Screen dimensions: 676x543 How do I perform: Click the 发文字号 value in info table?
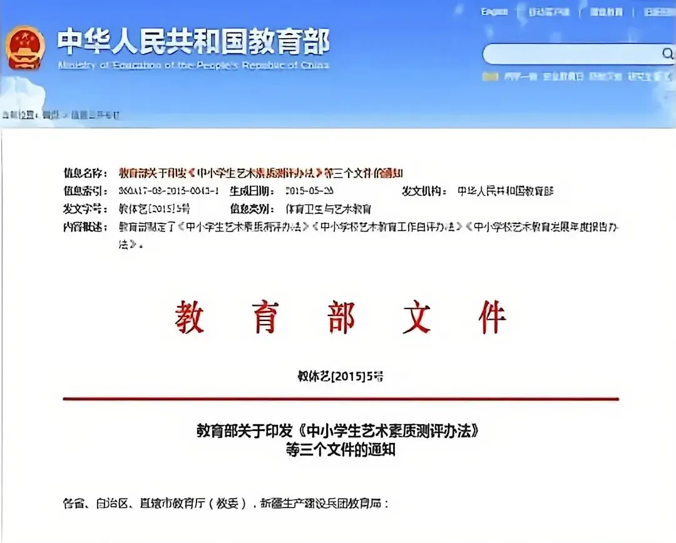click(x=155, y=208)
